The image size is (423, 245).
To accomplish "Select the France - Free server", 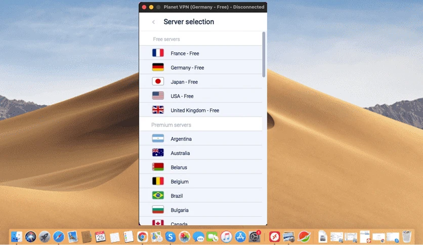I will coord(201,53).
